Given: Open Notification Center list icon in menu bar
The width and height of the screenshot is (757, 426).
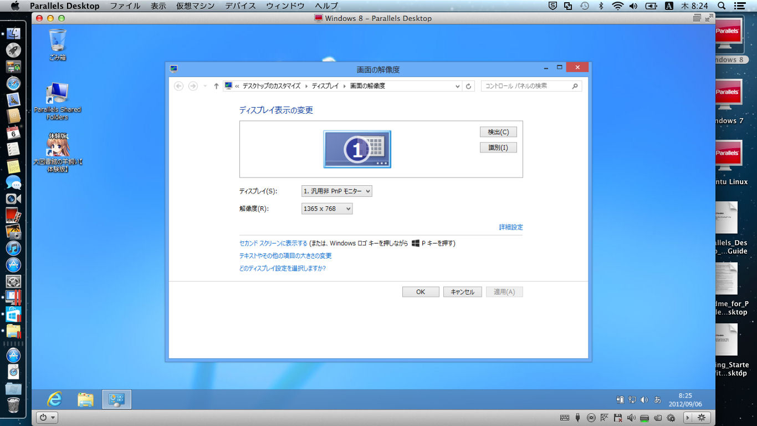Looking at the screenshot, I should (x=741, y=6).
